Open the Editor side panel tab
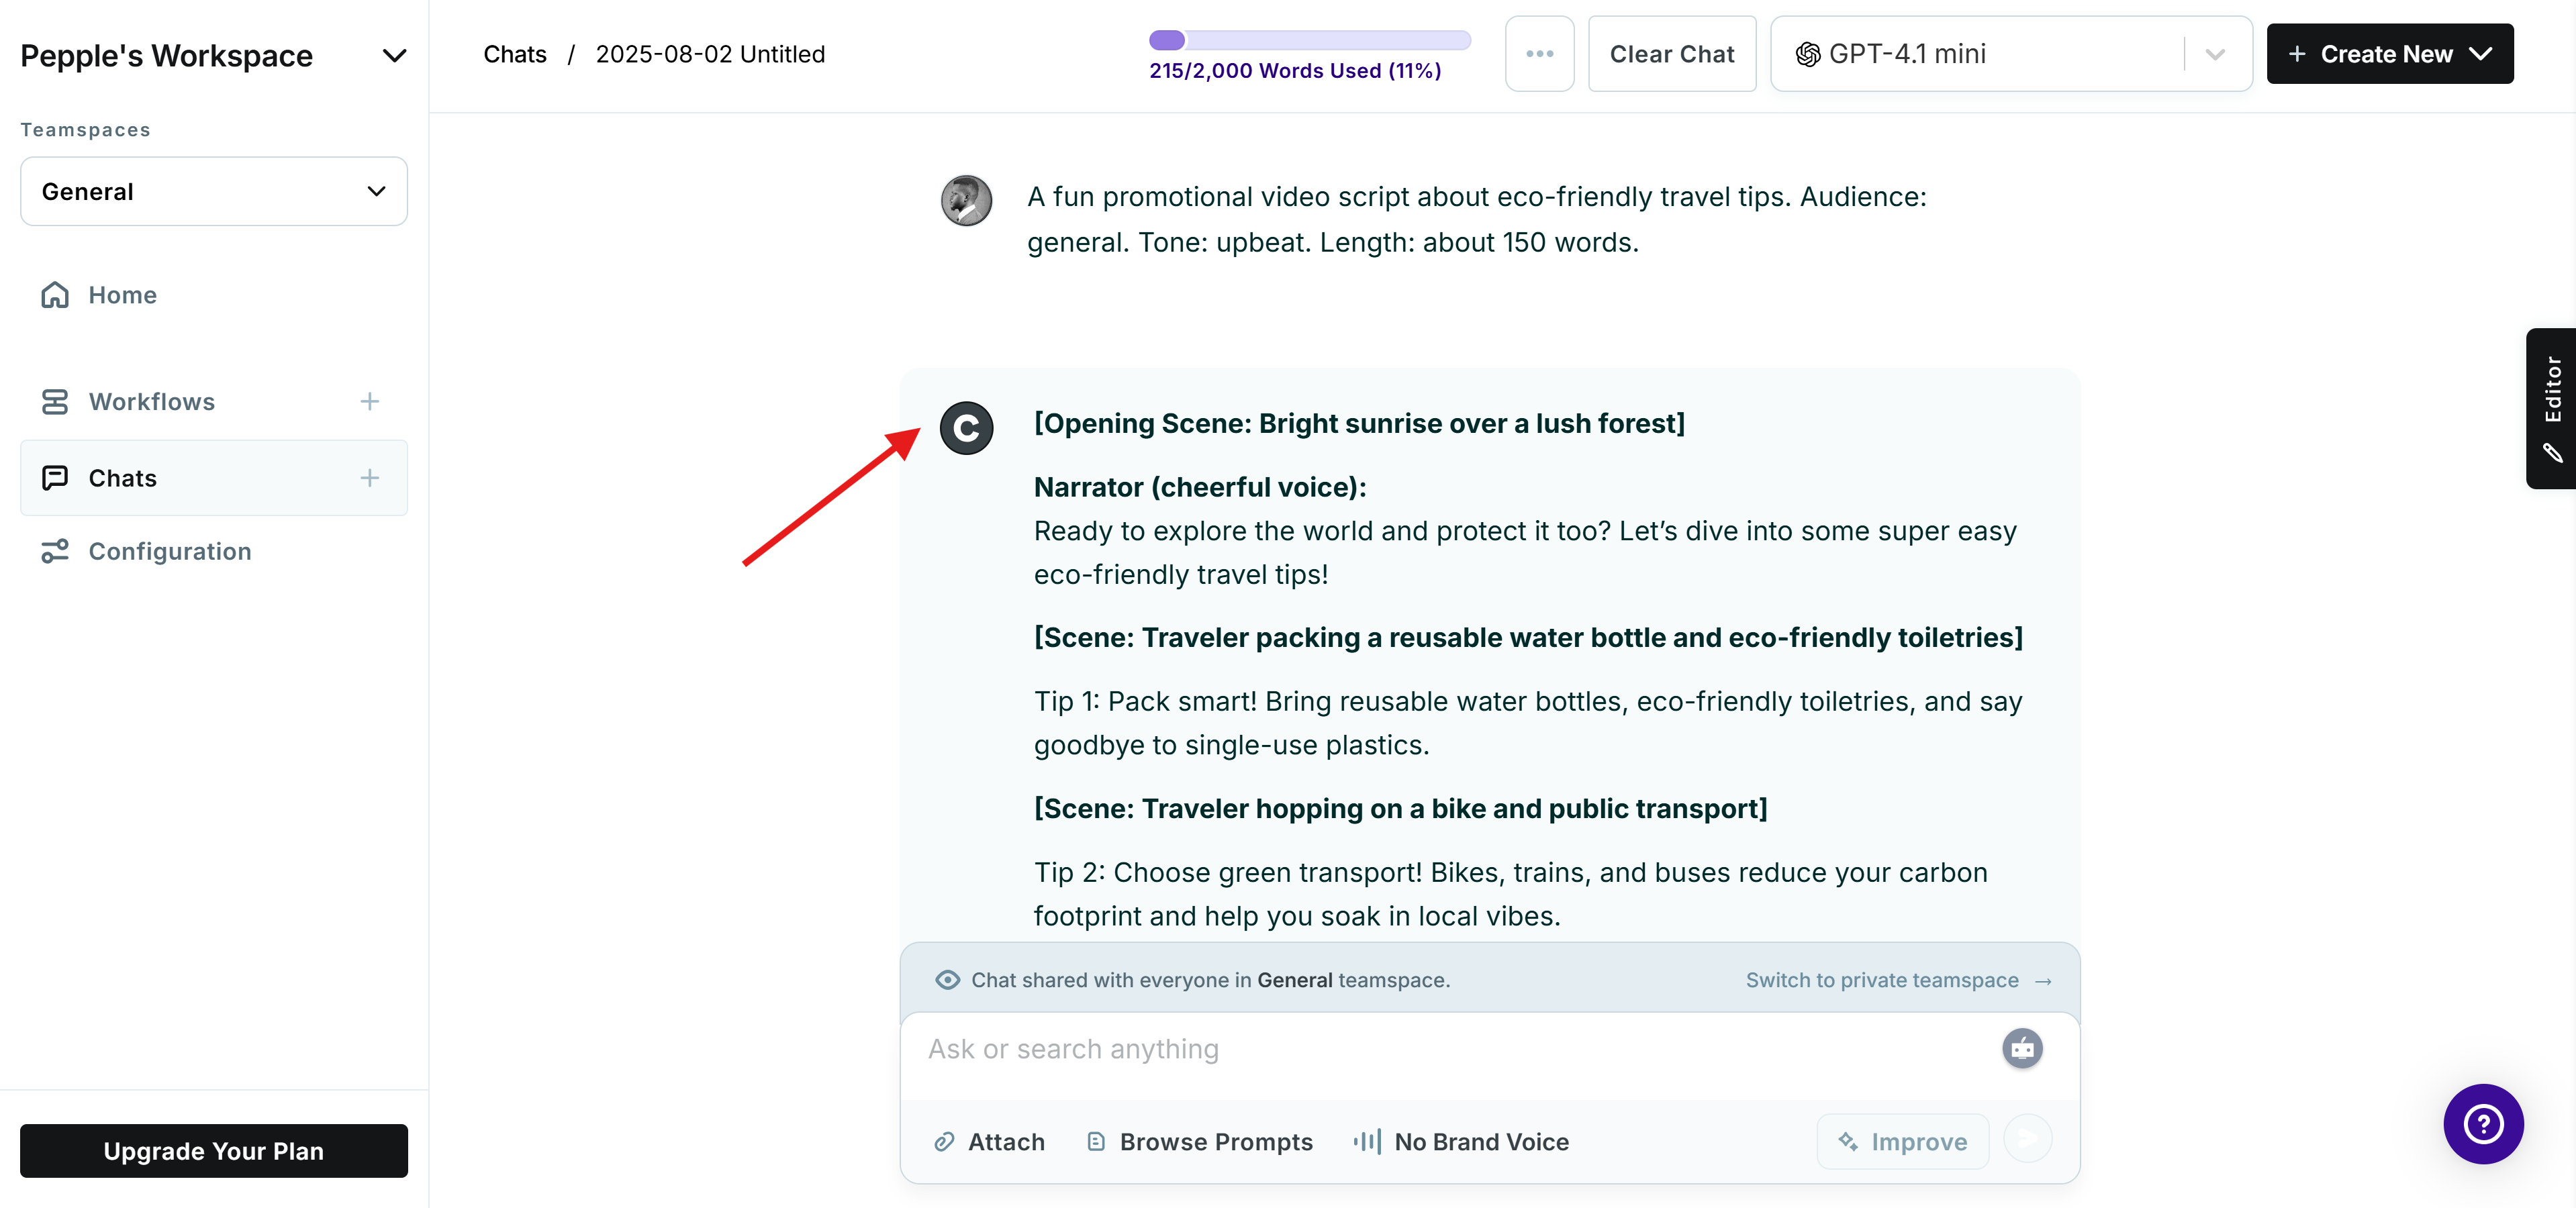 [x=2552, y=408]
